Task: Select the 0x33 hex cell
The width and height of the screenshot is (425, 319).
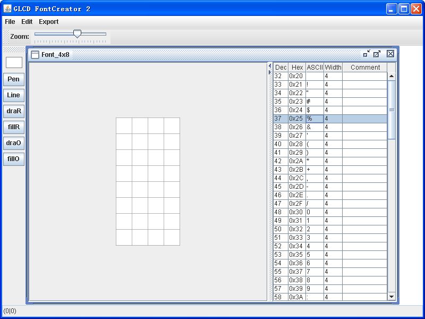Action: point(297,238)
